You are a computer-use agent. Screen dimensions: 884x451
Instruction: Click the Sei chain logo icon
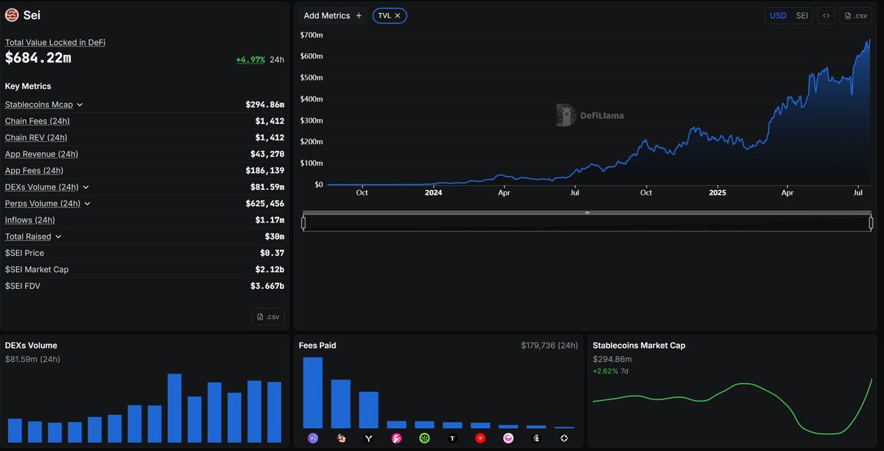pyautogui.click(x=12, y=15)
